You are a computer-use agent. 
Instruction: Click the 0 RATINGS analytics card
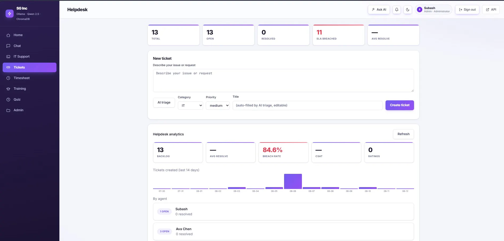[389, 152]
